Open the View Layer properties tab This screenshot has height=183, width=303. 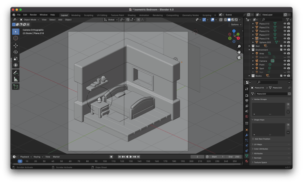(x=247, y=106)
